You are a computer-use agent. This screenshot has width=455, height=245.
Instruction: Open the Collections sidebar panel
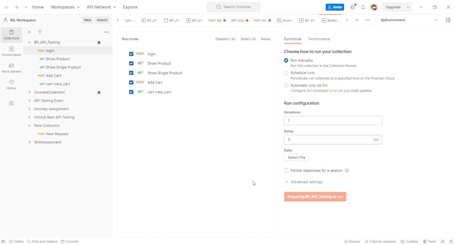[x=11, y=35]
